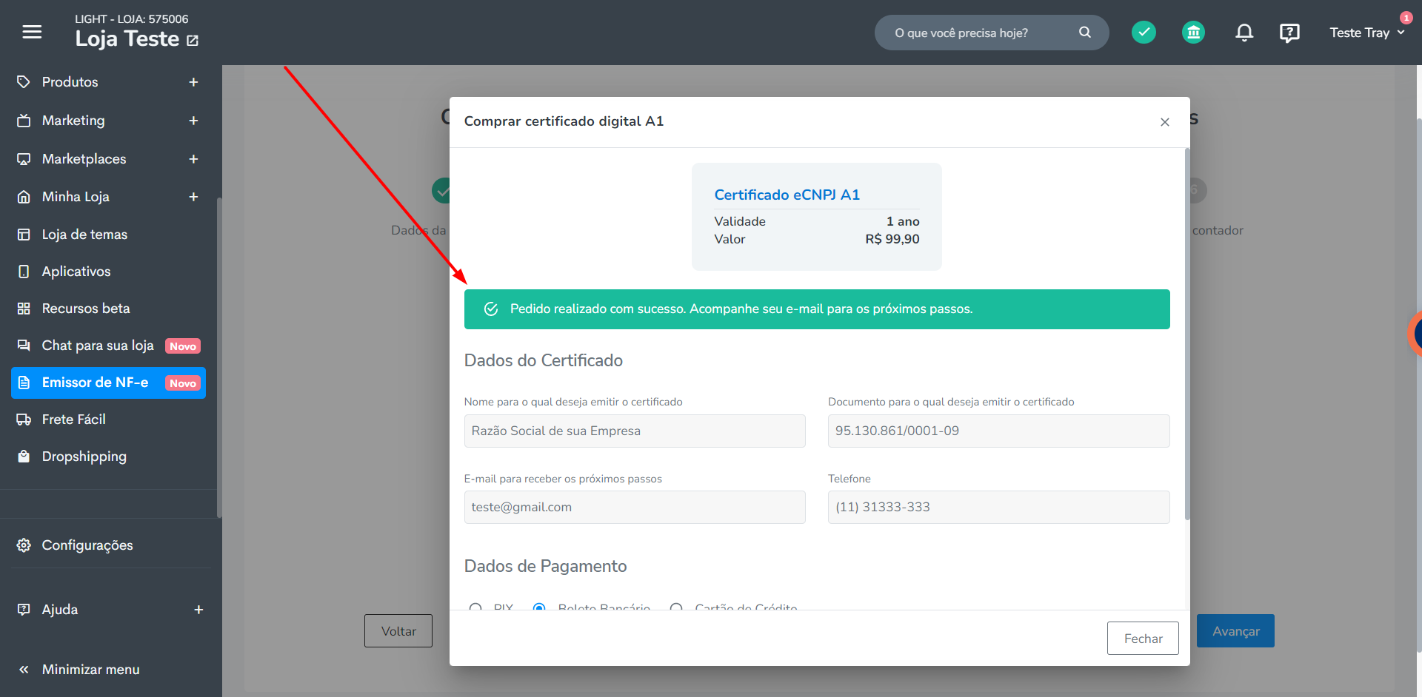The image size is (1422, 697).
Task: Open store link icon next to Loja Teste
Action: 193,41
